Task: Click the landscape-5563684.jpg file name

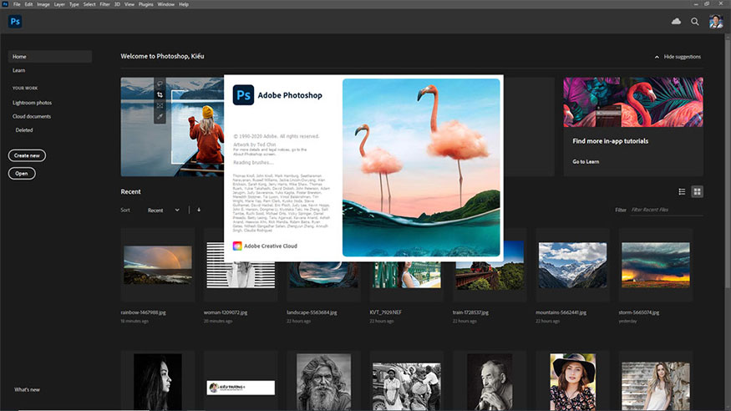Action: pyautogui.click(x=312, y=312)
